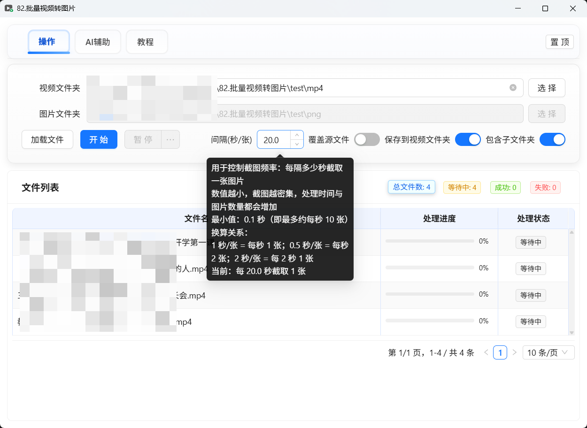The image size is (587, 428).
Task: Click the previous page chevron
Action: [x=486, y=352]
